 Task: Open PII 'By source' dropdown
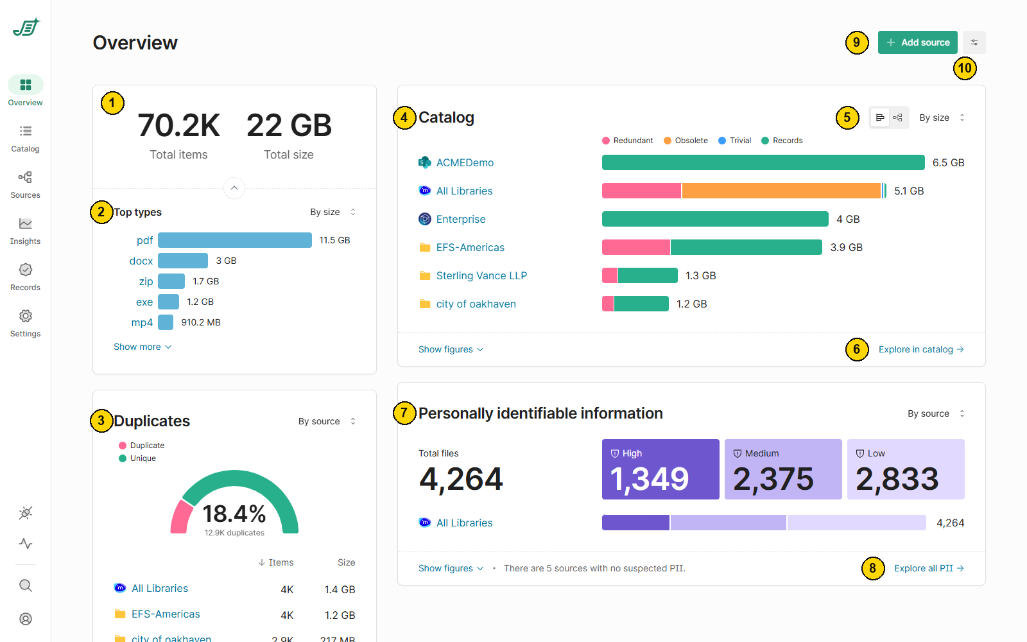(x=936, y=413)
